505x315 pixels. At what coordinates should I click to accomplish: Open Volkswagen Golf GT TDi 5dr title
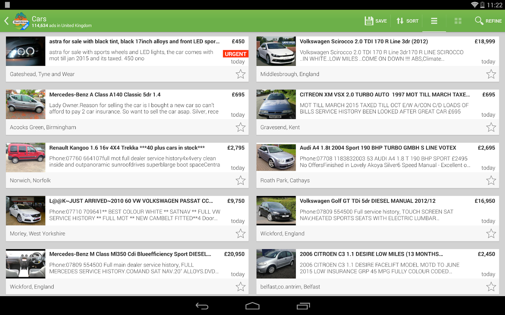click(368, 201)
